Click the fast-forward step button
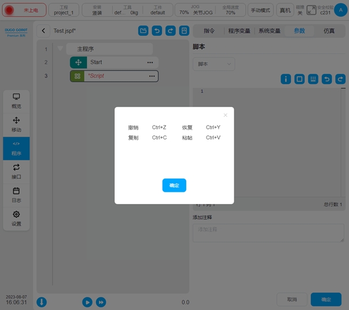 click(x=101, y=302)
